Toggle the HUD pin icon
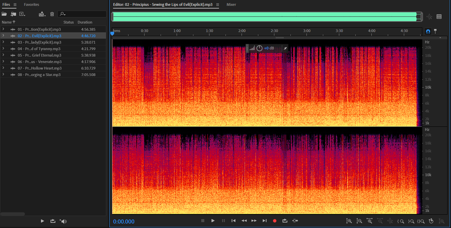 pos(285,48)
